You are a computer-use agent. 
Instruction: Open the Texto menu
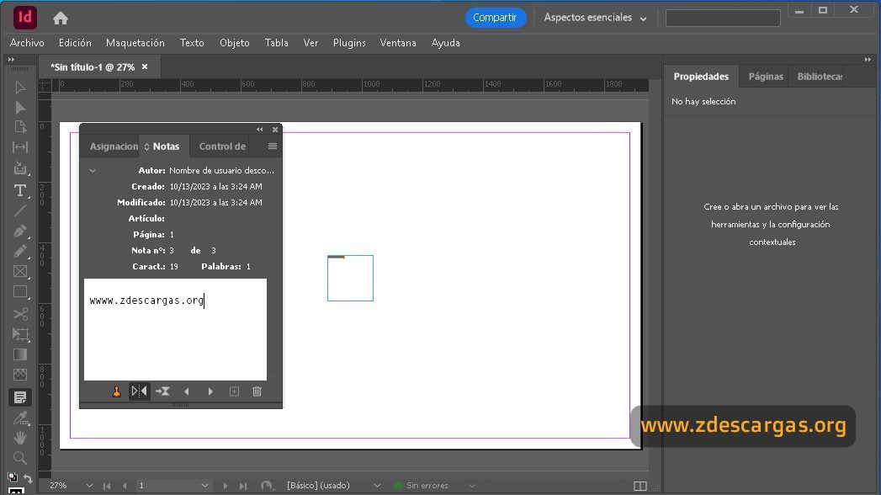tap(192, 43)
